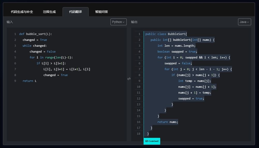Screen dimensions: 259x148
Task: Click output line 'int len = nums.length;'
Action: pyautogui.click(x=176, y=46)
